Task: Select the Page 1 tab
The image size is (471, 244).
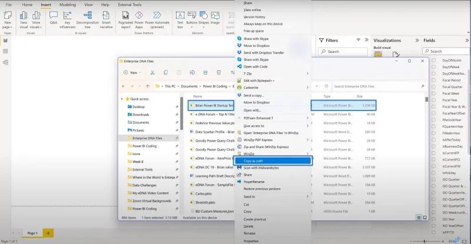Action: (32, 233)
